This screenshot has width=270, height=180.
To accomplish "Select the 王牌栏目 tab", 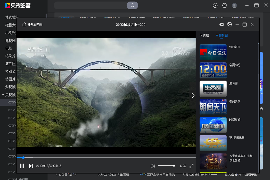I will (x=222, y=35).
